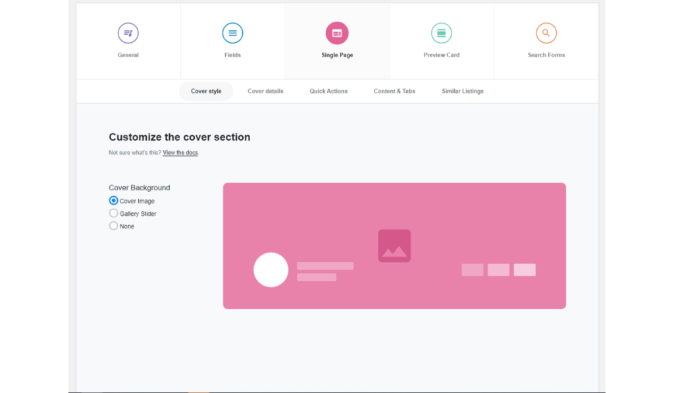The image size is (674, 393).
Task: Switch to Similar Listings subtab
Action: click(x=463, y=91)
